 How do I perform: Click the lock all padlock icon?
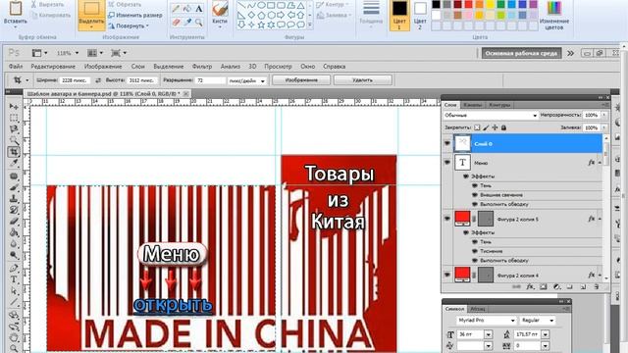tap(503, 127)
